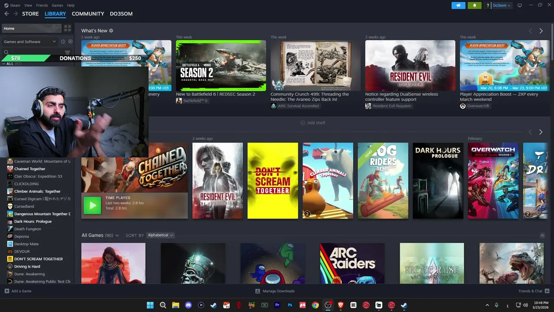Screen dimensions: 554x312
Task: Show next What's New items arrow
Action: click(541, 31)
